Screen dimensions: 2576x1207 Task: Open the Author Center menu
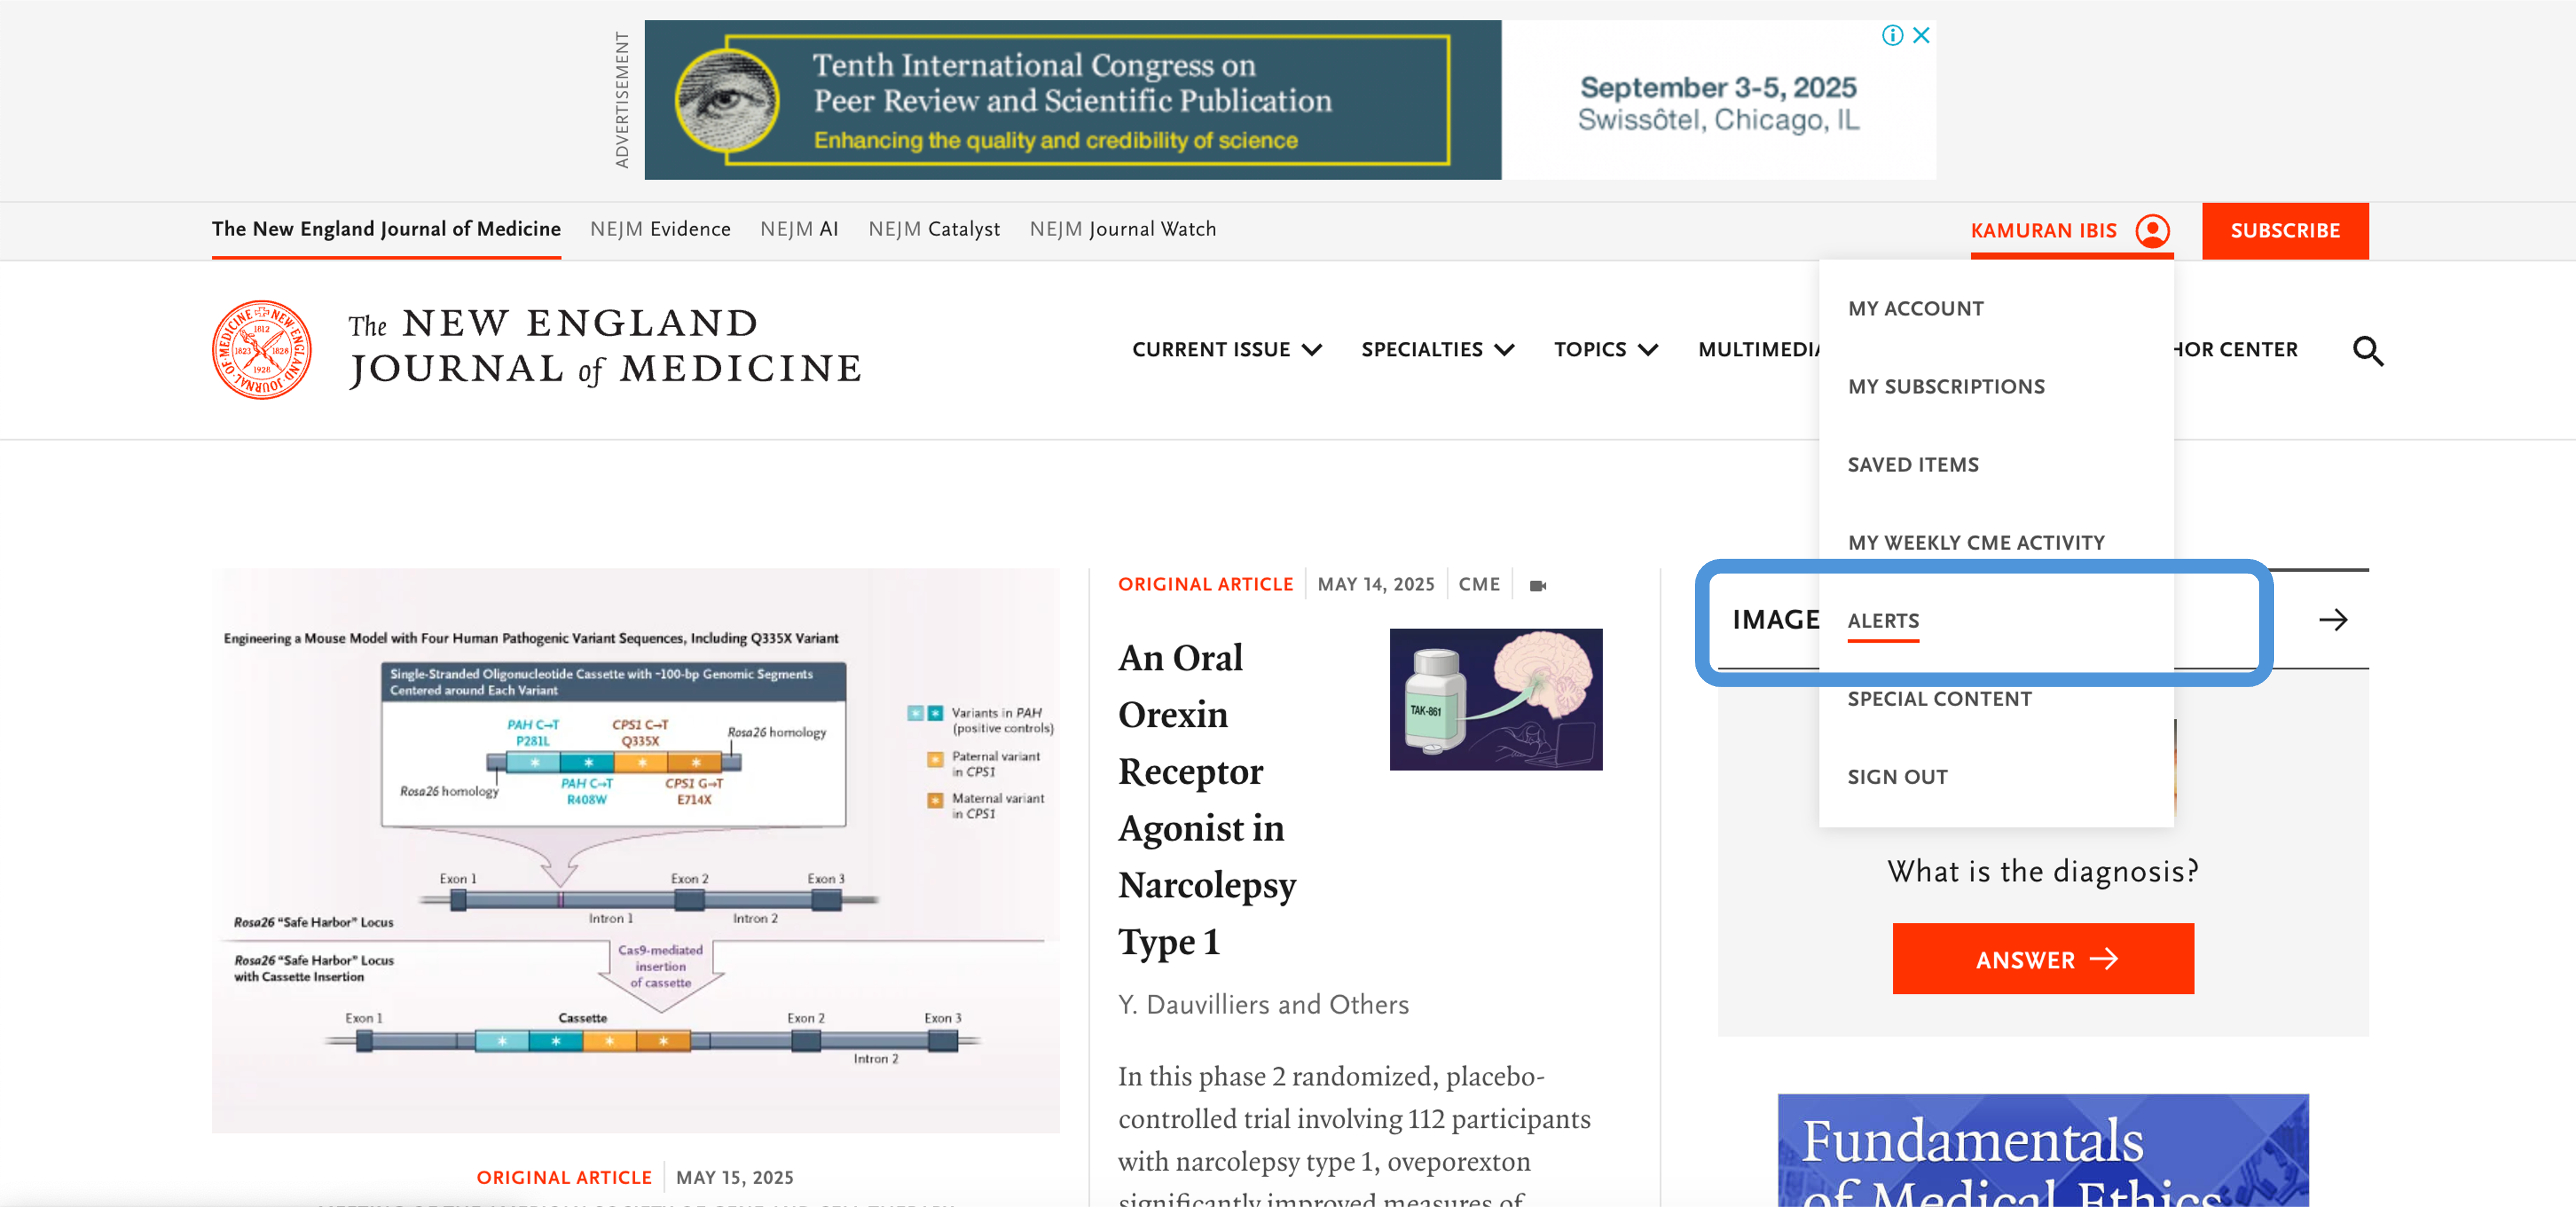click(2236, 349)
